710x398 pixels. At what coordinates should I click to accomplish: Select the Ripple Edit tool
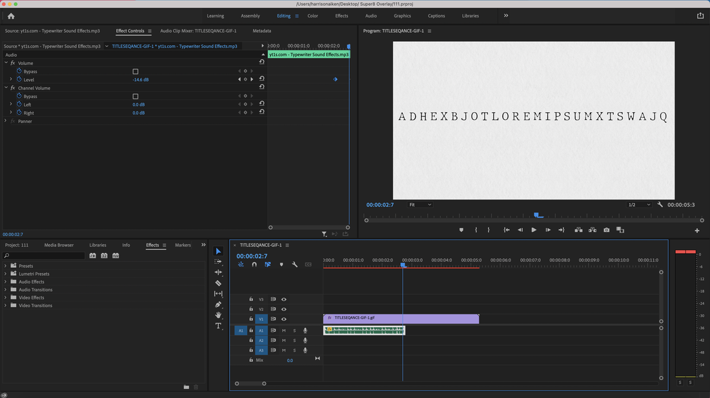click(218, 272)
